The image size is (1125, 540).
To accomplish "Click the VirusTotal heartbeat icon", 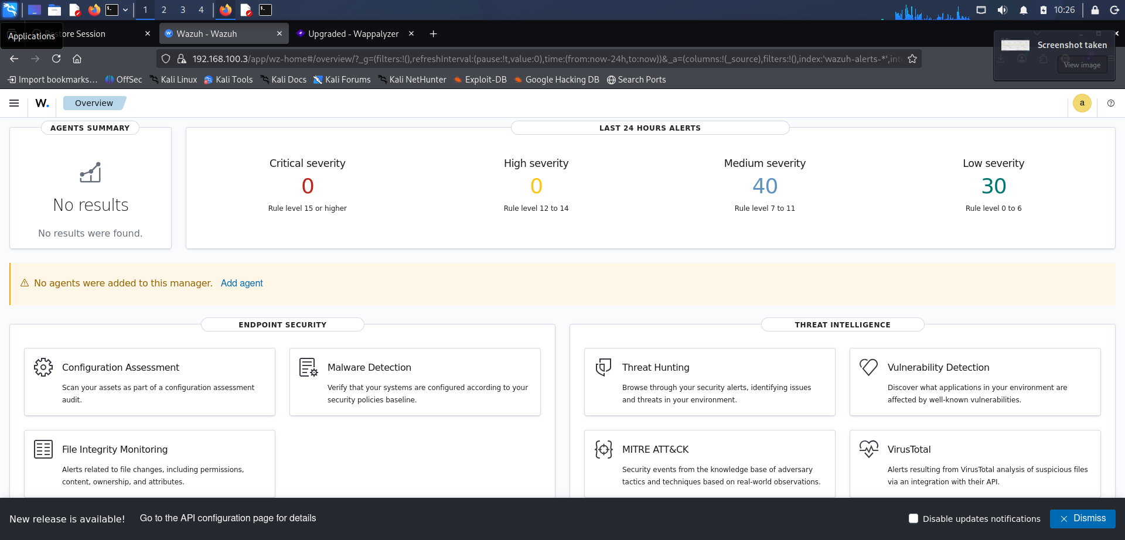I will click(869, 449).
